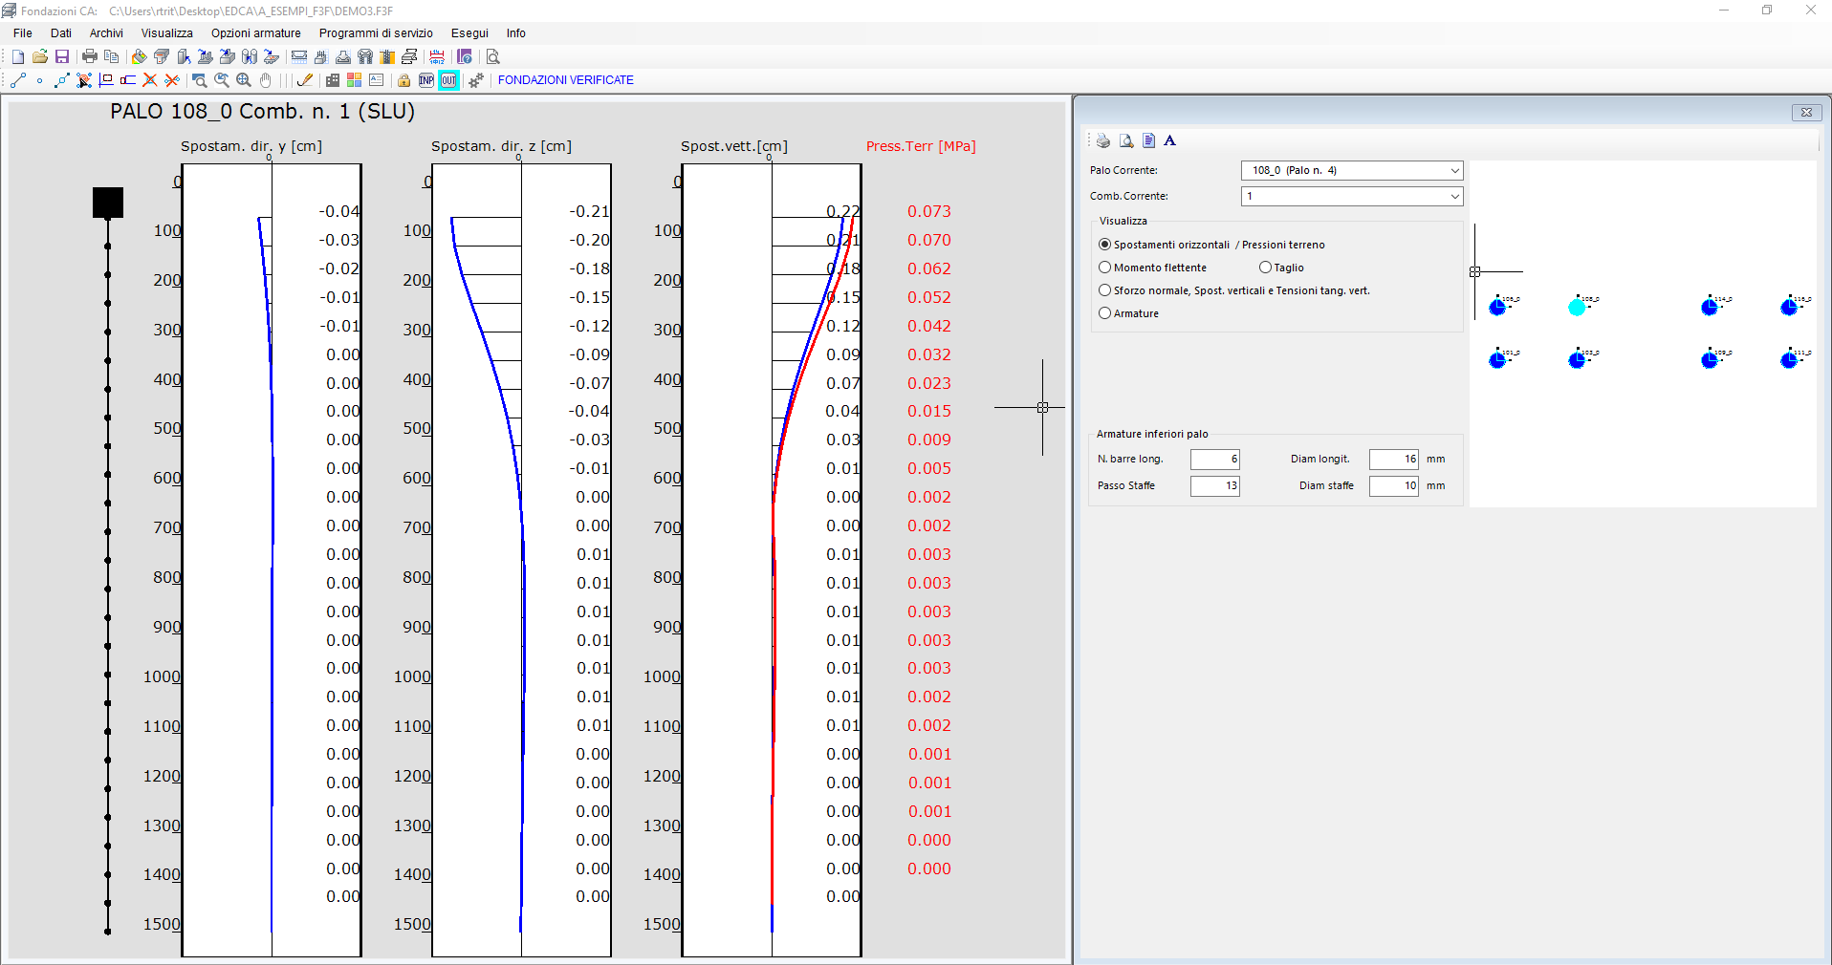Image resolution: width=1832 pixels, height=965 pixels.
Task: Open a file with the folder icon
Action: 40,57
